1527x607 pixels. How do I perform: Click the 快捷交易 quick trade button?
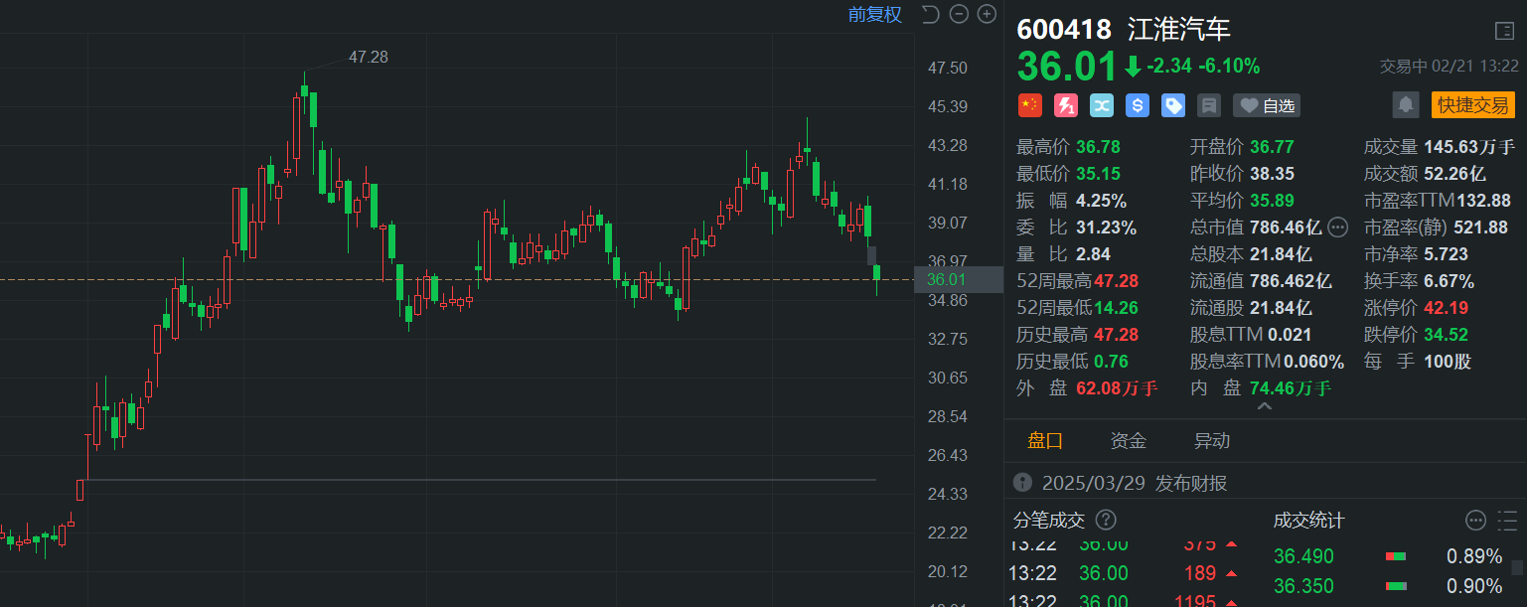point(1472,105)
